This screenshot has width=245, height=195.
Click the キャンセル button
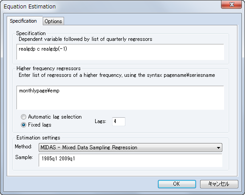(219, 184)
